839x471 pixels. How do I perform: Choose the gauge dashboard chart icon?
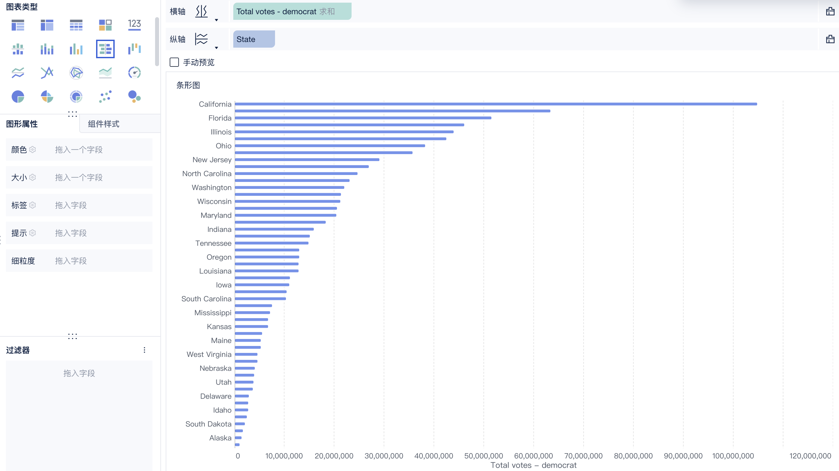tap(134, 73)
